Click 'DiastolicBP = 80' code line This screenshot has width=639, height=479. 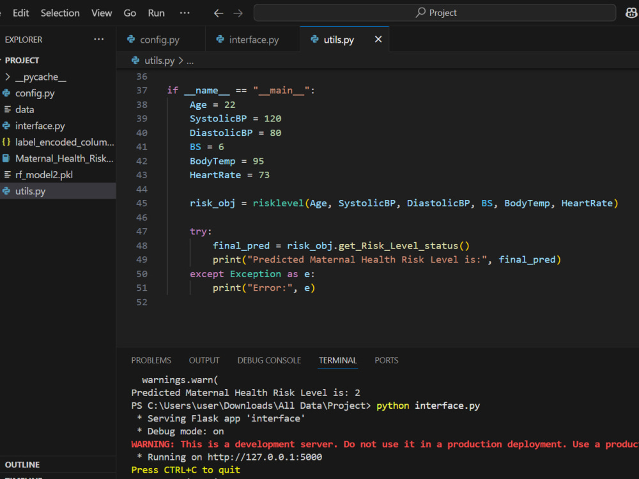[x=236, y=133]
